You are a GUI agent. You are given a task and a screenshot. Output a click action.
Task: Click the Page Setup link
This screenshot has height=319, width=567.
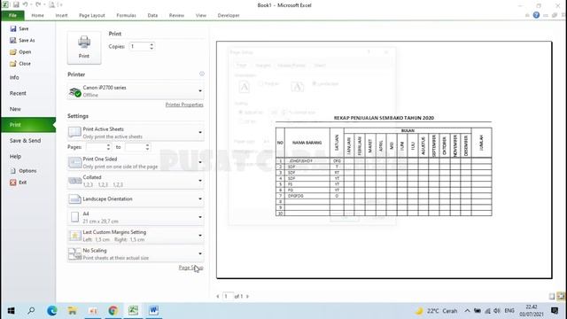tap(190, 268)
